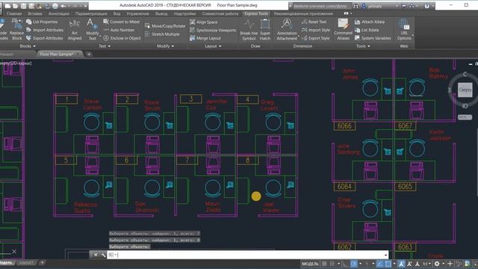Open Command Aliases editor
This screenshot has width=478, height=269.
(x=343, y=29)
